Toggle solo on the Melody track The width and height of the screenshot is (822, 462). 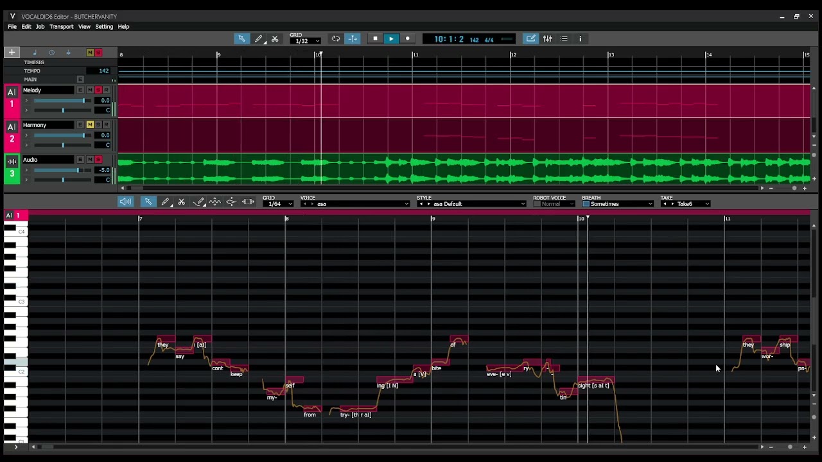point(98,90)
